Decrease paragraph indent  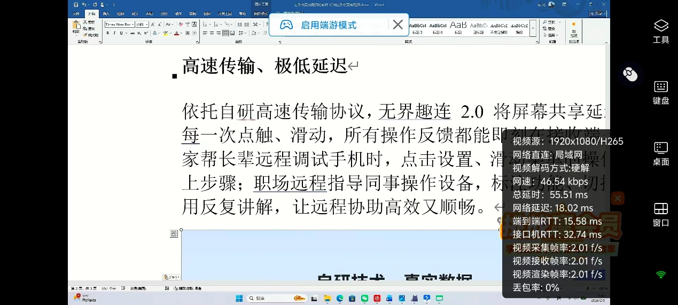coord(240,25)
